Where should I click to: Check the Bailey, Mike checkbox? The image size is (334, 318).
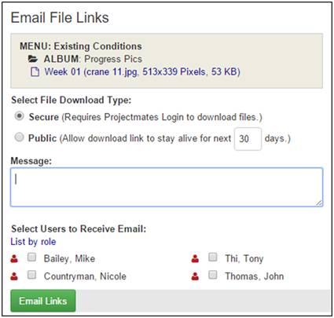tap(31, 258)
